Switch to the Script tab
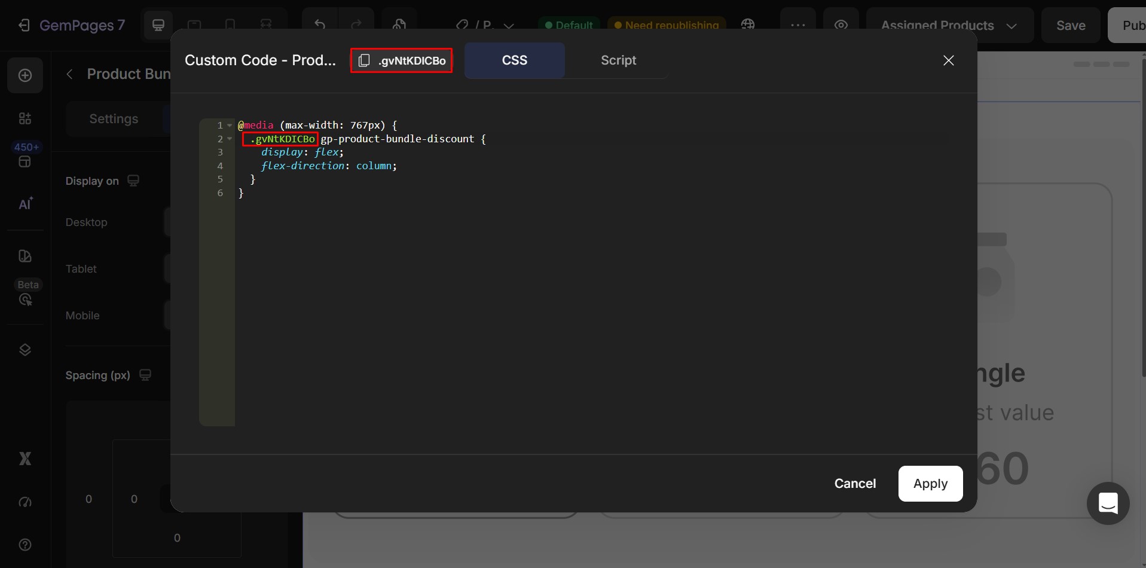Image resolution: width=1146 pixels, height=568 pixels. coord(618,60)
